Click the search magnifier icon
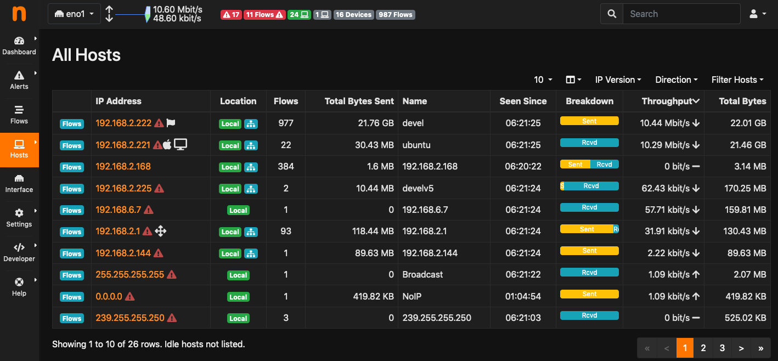The height and width of the screenshot is (361, 778). point(612,14)
